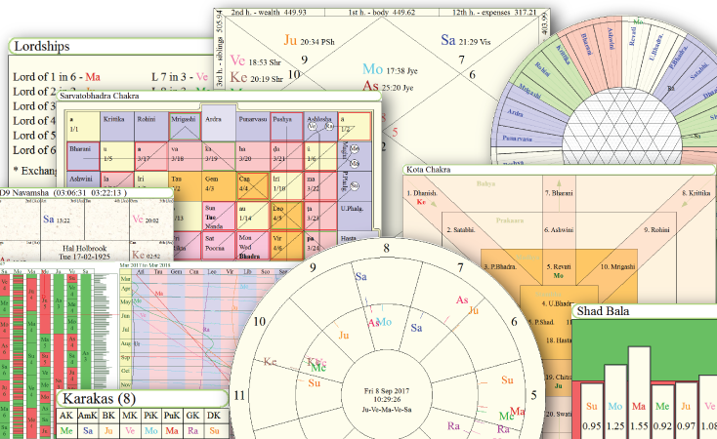Viewport: 717px width, 439px height.
Task: Click the D9 Navamsha panel title
Action: (63, 193)
